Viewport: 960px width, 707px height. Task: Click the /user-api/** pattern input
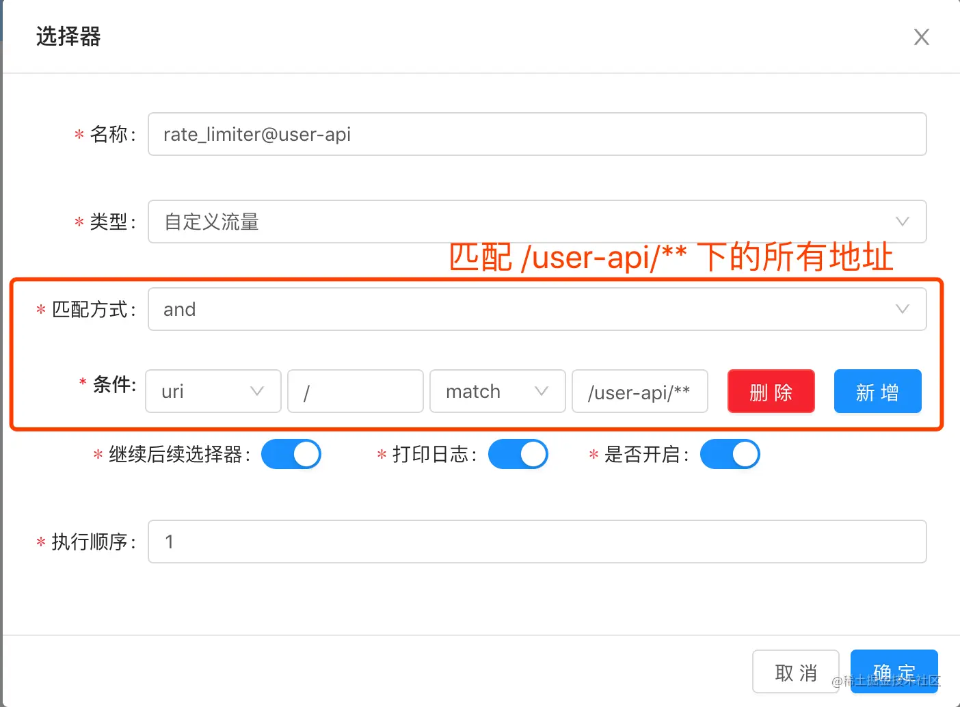tap(639, 391)
